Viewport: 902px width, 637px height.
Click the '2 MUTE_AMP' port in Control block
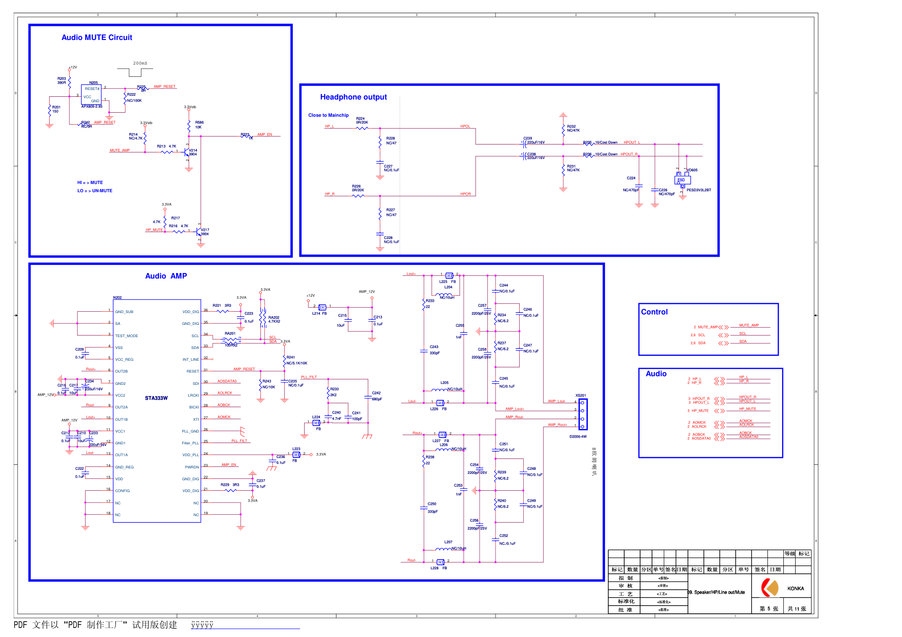706,327
